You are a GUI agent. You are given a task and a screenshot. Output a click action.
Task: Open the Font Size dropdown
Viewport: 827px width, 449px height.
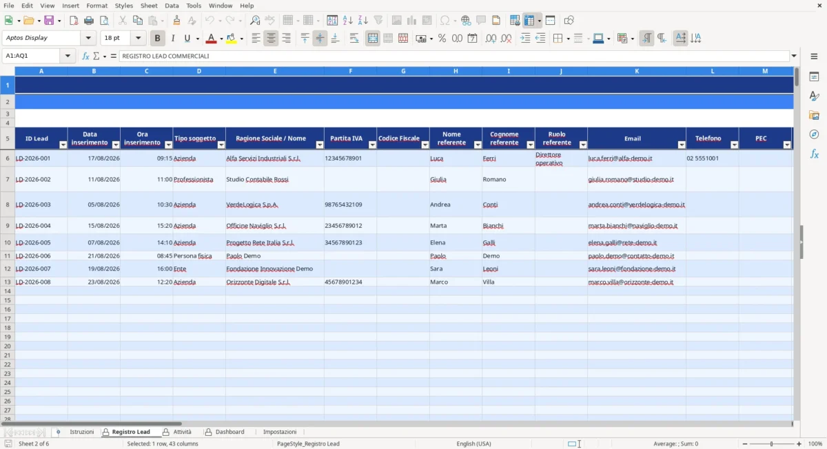(139, 39)
